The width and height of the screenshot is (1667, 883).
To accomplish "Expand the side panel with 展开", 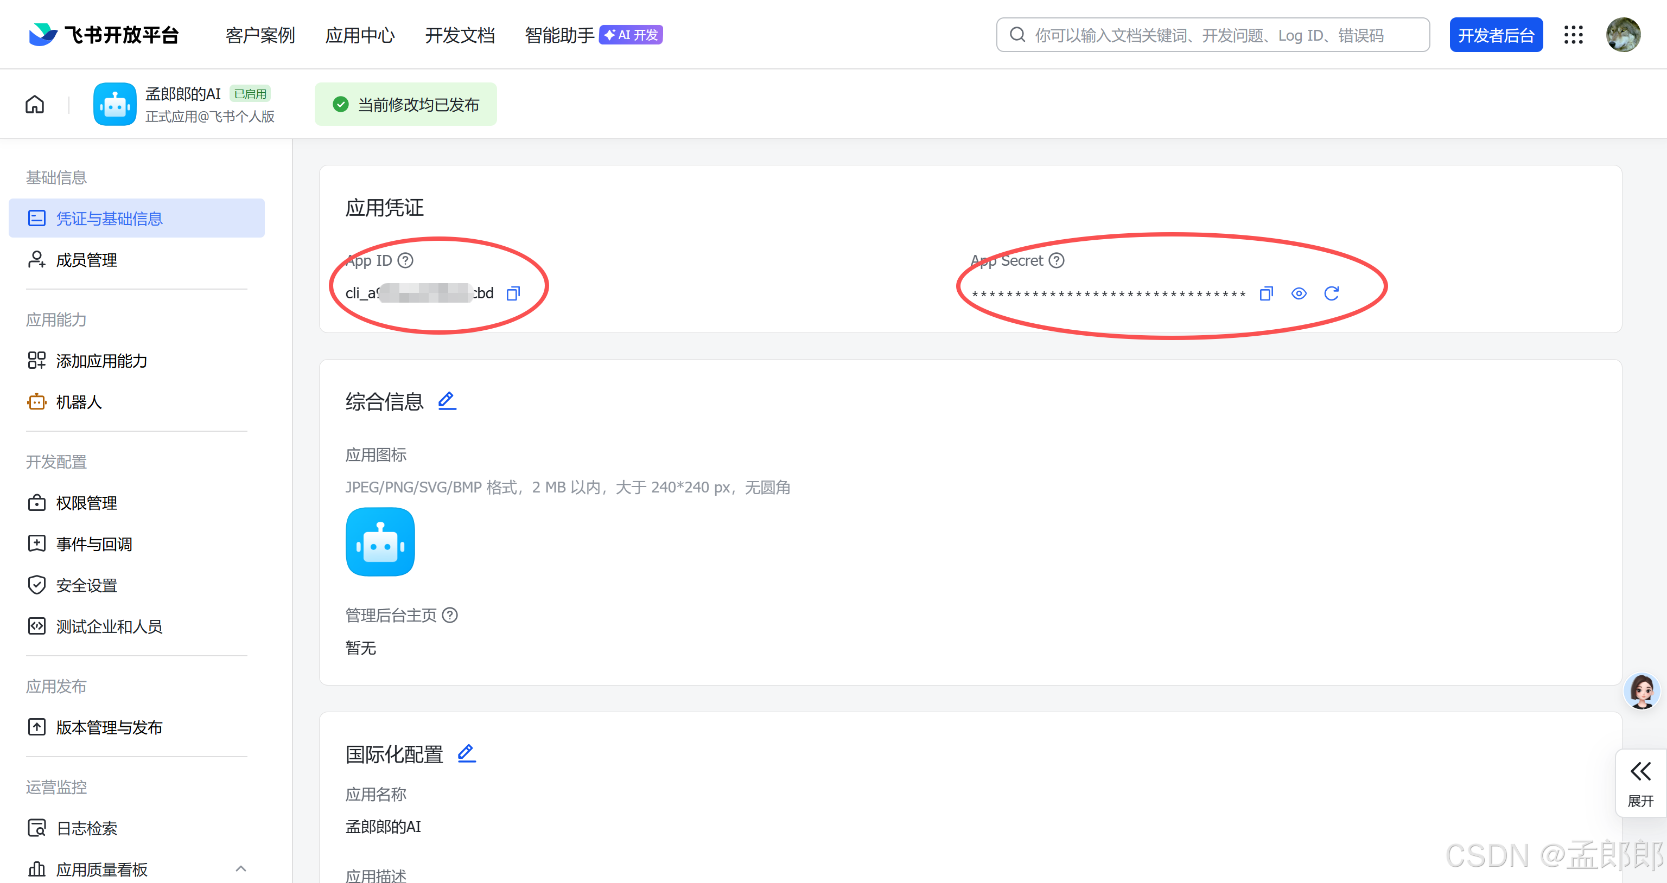I will [1640, 783].
